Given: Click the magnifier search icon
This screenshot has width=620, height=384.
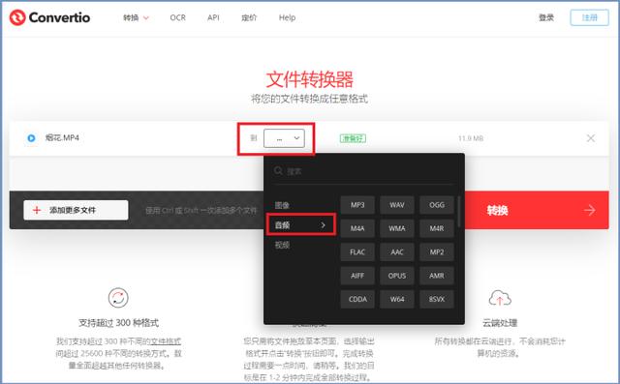Looking at the screenshot, I should click(x=278, y=171).
